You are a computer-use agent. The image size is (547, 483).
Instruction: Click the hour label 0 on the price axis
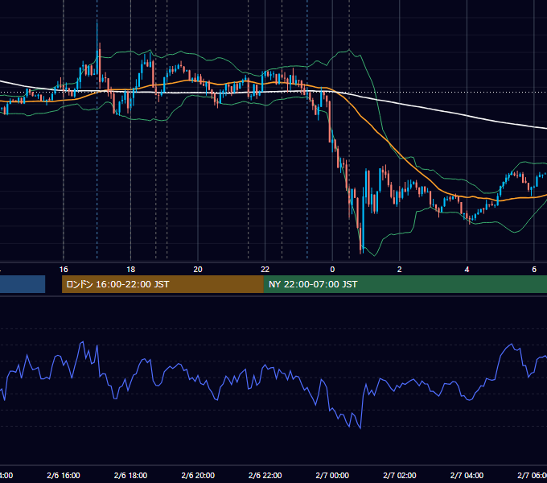tap(332, 270)
